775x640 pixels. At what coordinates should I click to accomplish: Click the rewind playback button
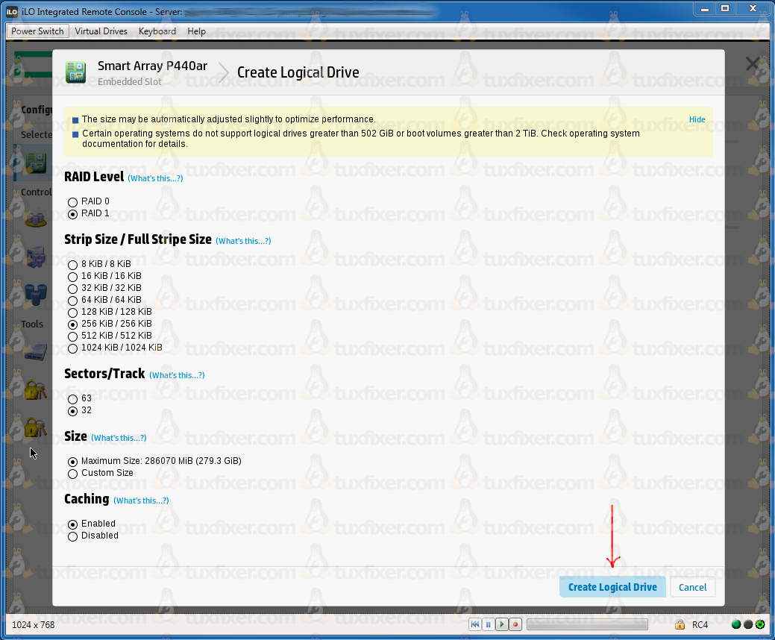475,624
